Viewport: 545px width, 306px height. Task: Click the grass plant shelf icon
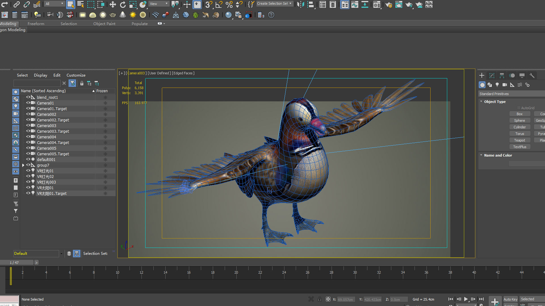[196, 15]
